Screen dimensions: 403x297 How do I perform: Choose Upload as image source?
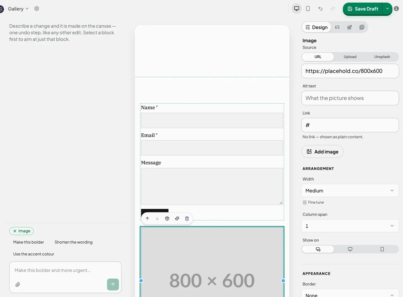[350, 57]
